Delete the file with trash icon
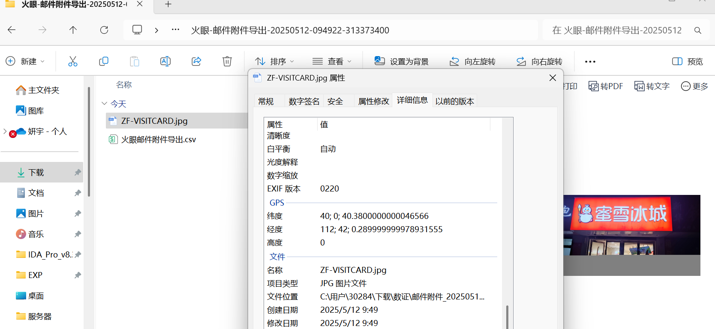 click(x=227, y=61)
